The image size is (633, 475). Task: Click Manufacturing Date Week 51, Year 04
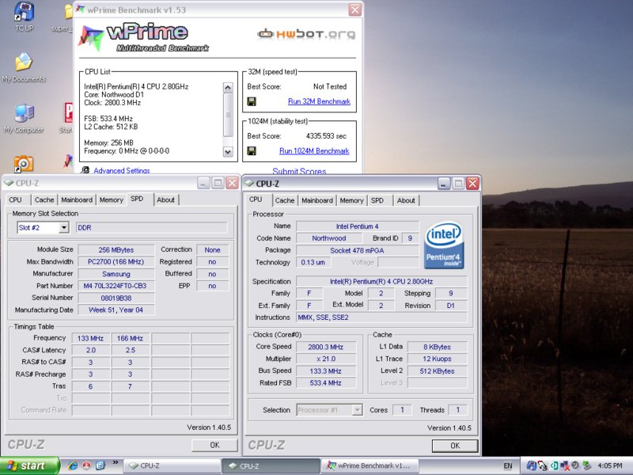point(116,310)
